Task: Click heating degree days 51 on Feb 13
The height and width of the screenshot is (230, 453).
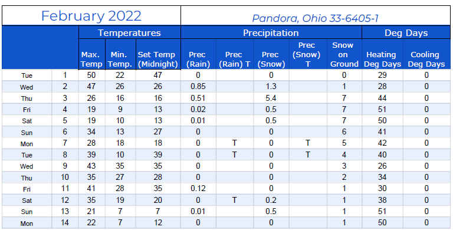Action: click(x=382, y=211)
